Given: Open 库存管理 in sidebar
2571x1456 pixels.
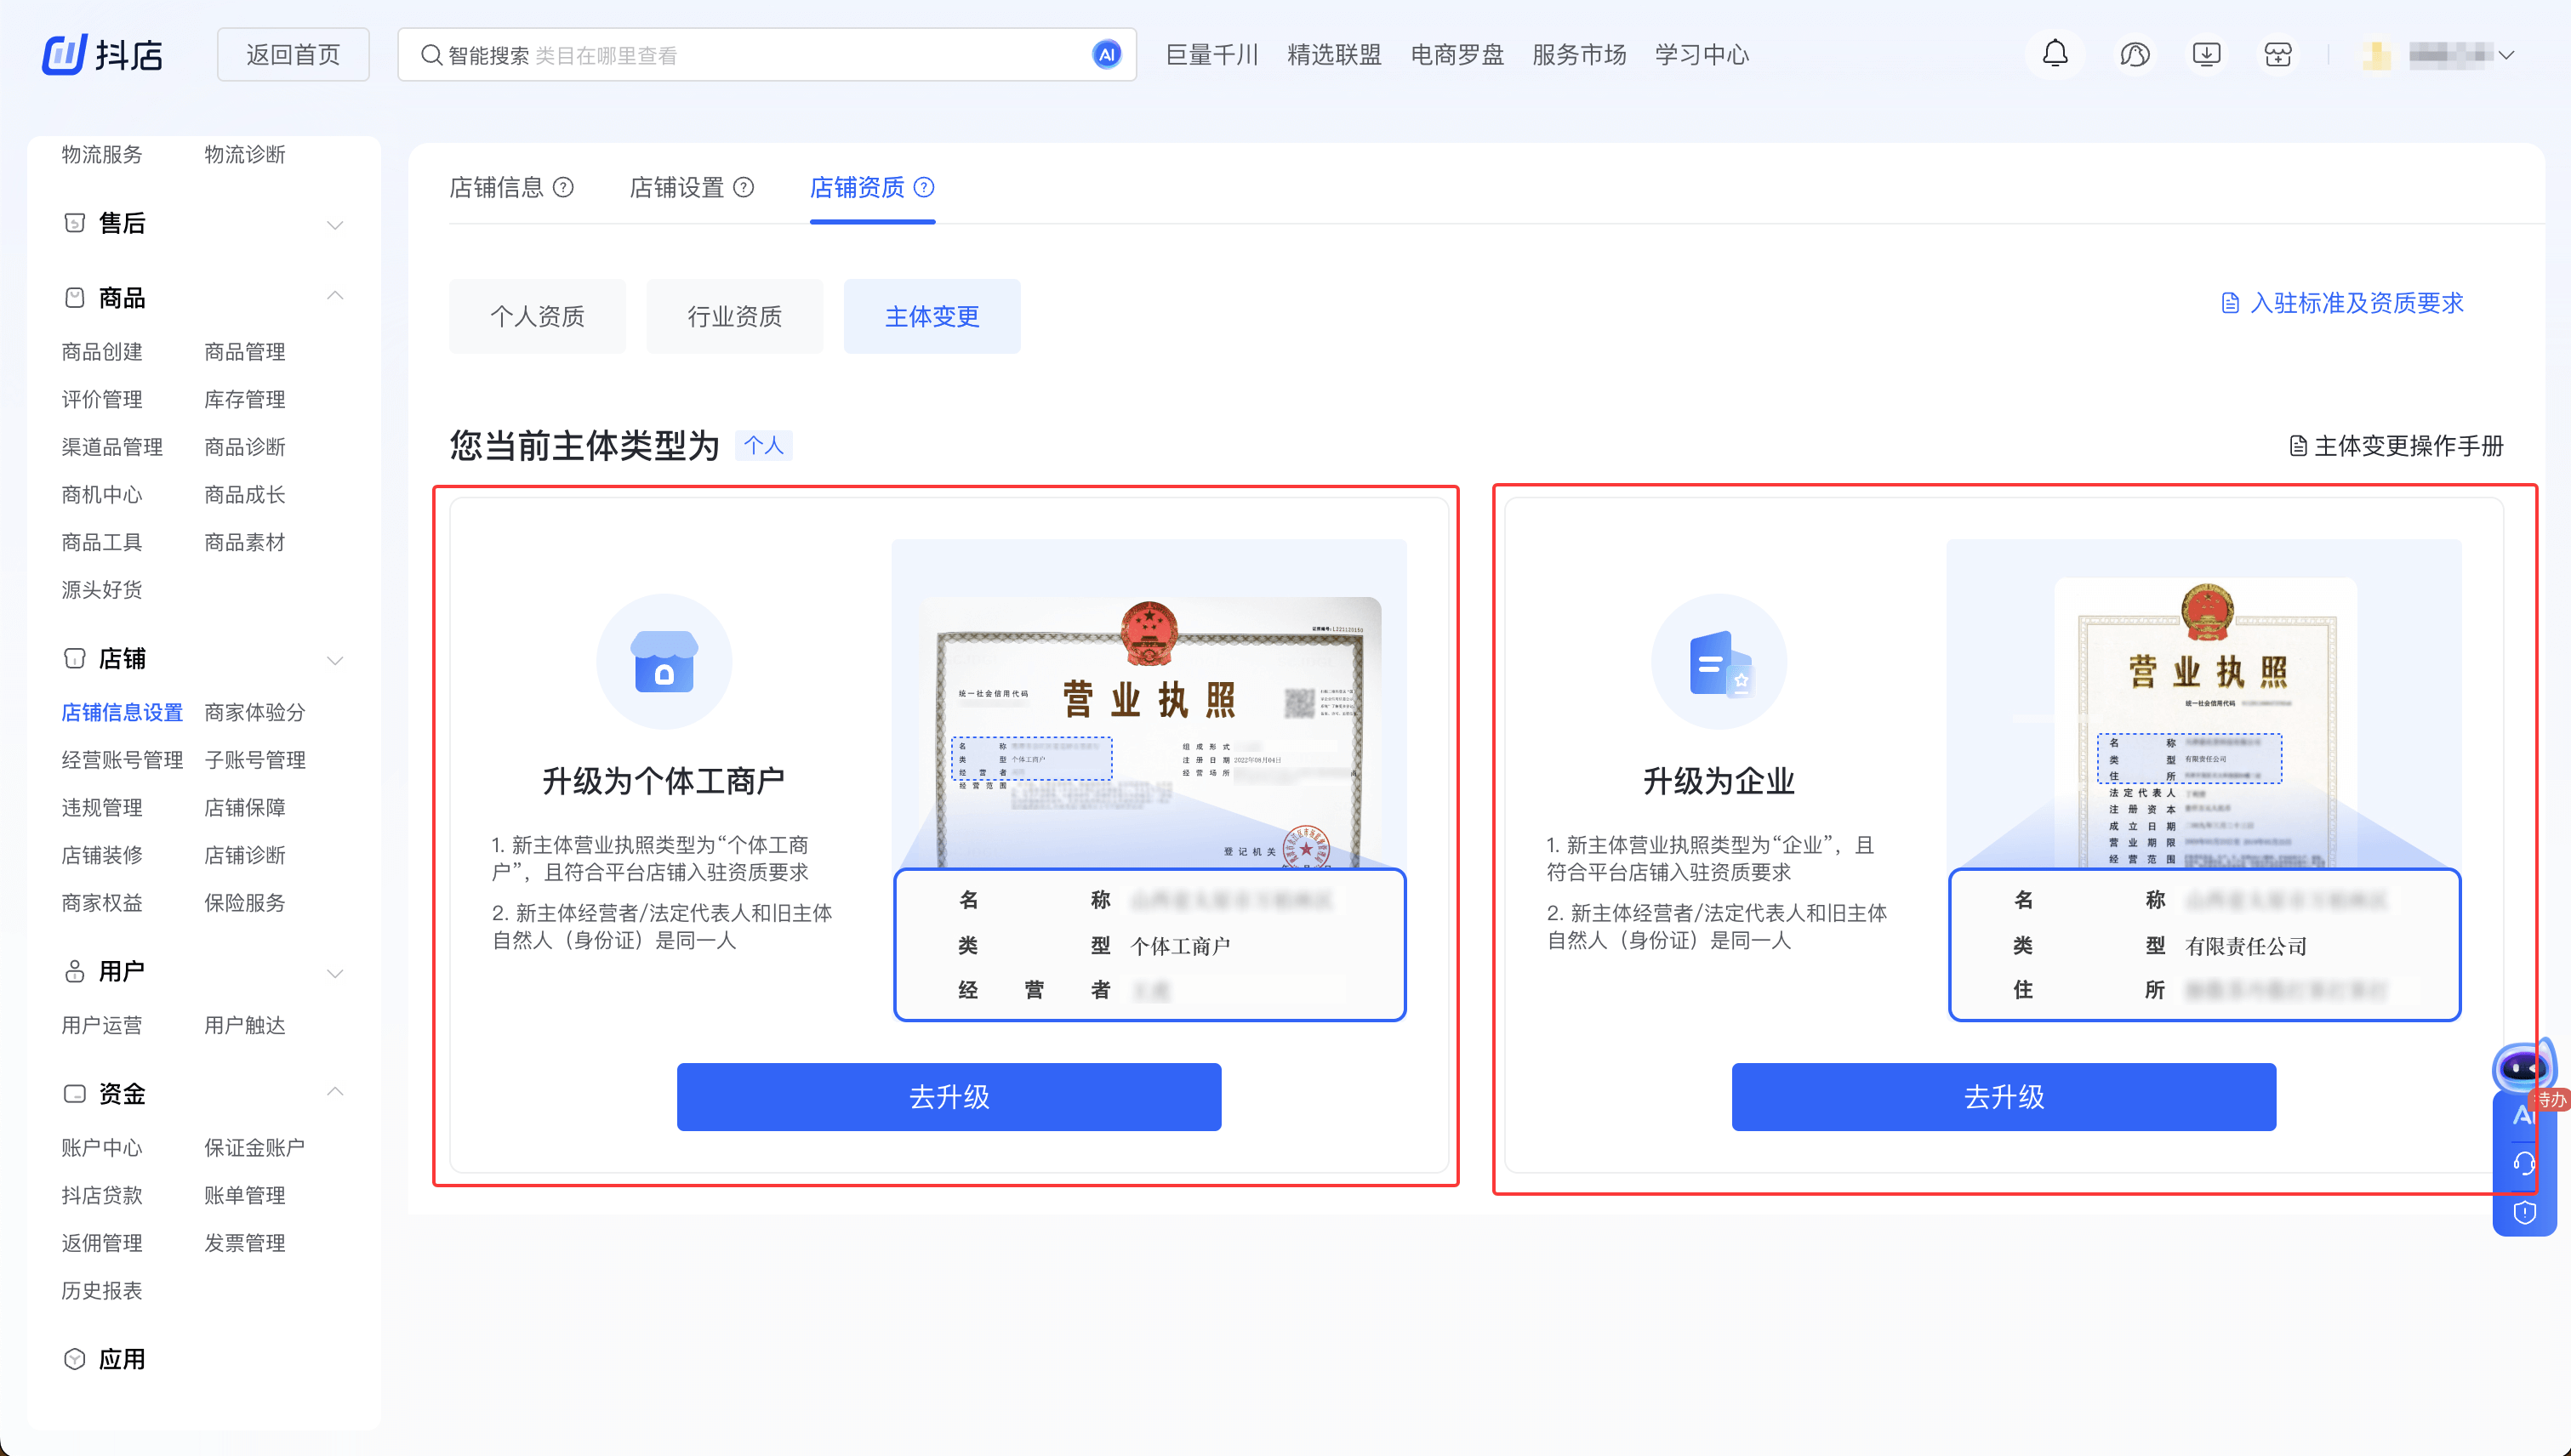Looking at the screenshot, I should click(245, 400).
